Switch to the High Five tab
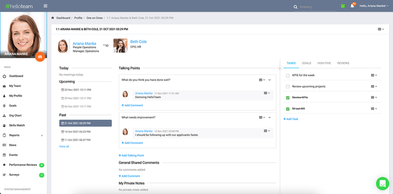This screenshot has width=393, height=194. tap(324, 63)
